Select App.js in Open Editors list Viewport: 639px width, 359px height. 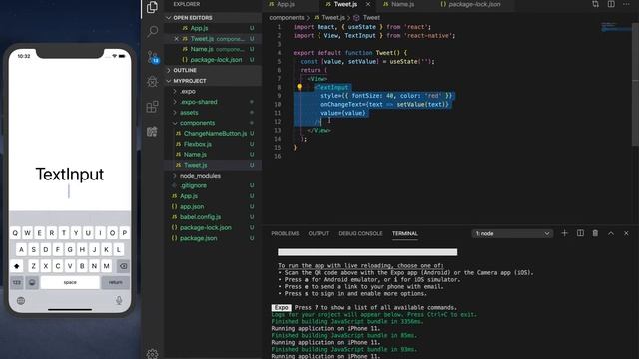tap(213, 28)
